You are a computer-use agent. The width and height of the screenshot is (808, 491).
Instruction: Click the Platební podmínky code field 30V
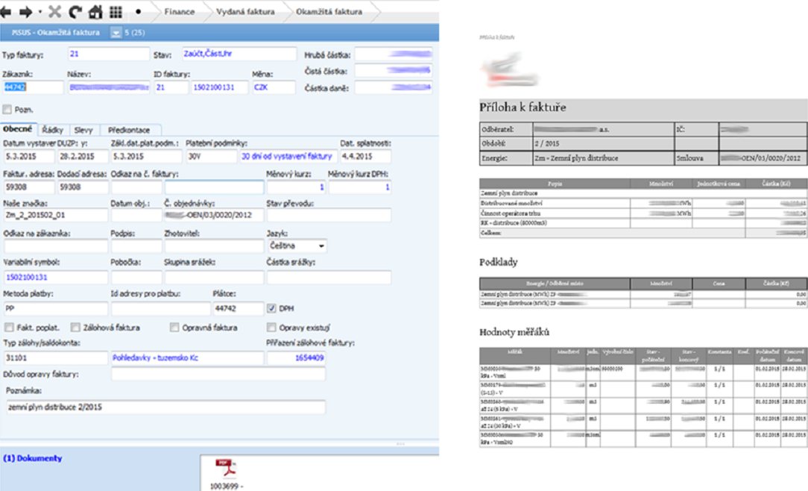pyautogui.click(x=211, y=156)
